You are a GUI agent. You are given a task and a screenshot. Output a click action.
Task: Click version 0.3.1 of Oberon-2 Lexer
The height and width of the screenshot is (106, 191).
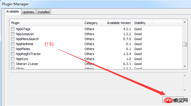(127, 64)
